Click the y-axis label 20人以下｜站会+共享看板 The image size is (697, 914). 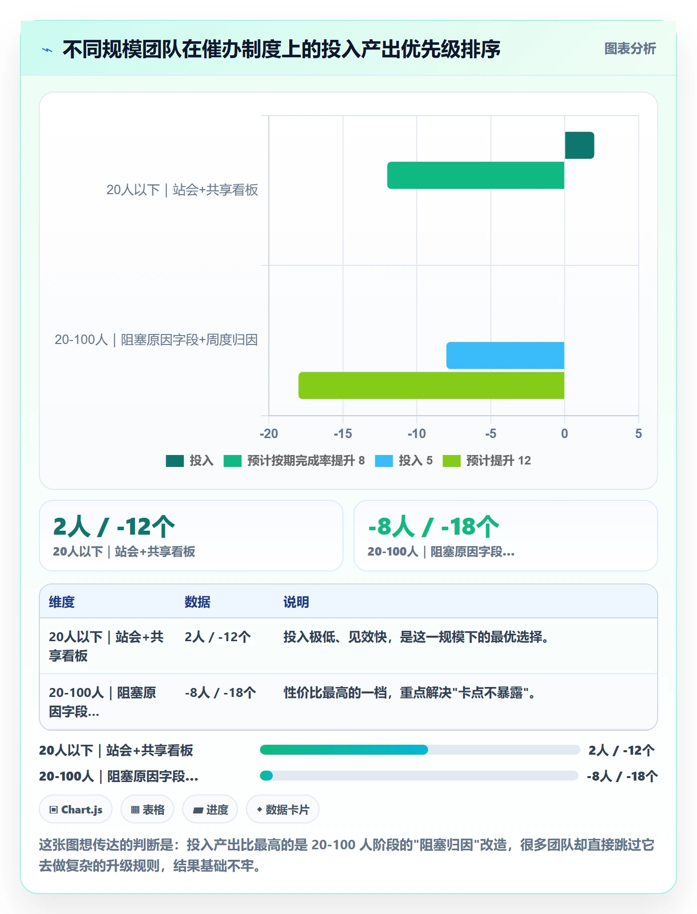click(x=182, y=190)
